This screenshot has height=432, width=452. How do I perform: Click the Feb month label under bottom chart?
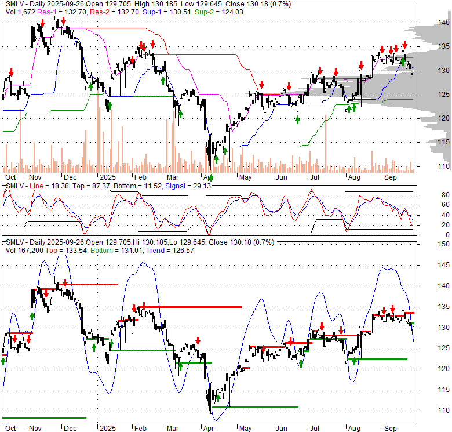[x=140, y=429]
